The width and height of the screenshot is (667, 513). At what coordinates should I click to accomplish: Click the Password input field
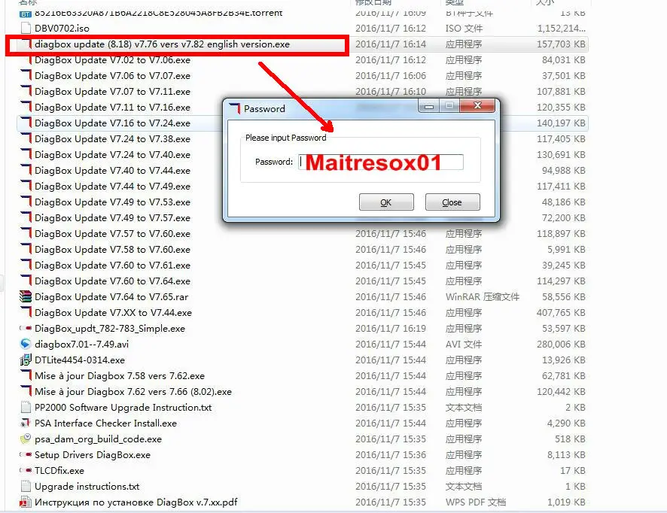coord(381,162)
